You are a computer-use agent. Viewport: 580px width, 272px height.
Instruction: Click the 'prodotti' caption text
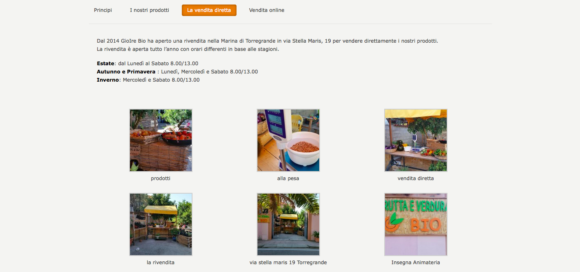click(x=160, y=178)
